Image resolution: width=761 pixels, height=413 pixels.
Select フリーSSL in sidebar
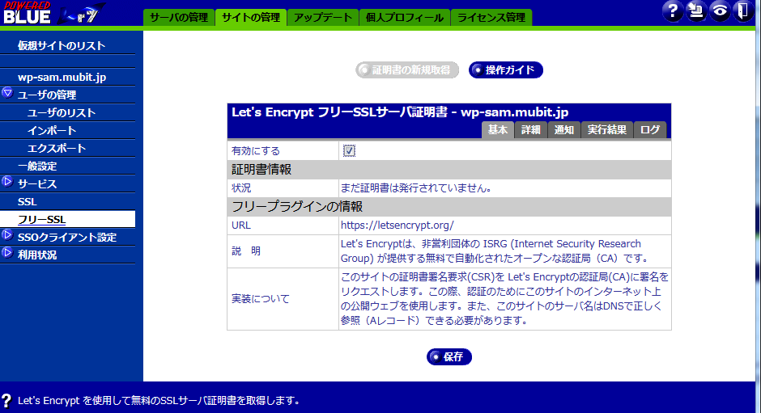[42, 220]
